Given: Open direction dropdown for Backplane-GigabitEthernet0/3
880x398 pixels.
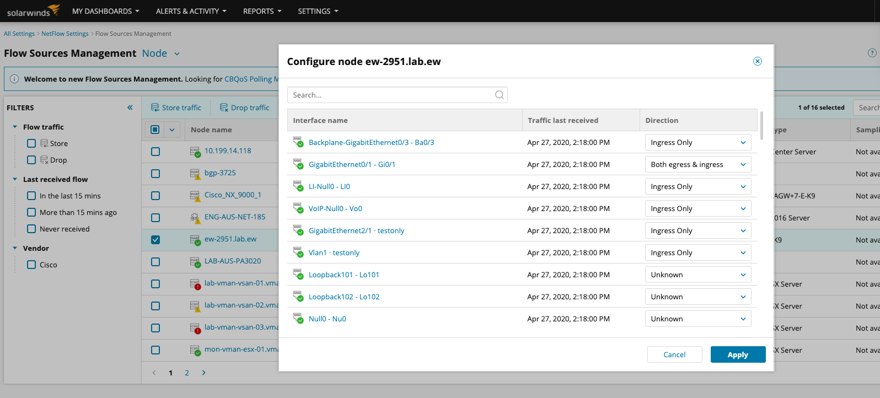Looking at the screenshot, I should (698, 142).
